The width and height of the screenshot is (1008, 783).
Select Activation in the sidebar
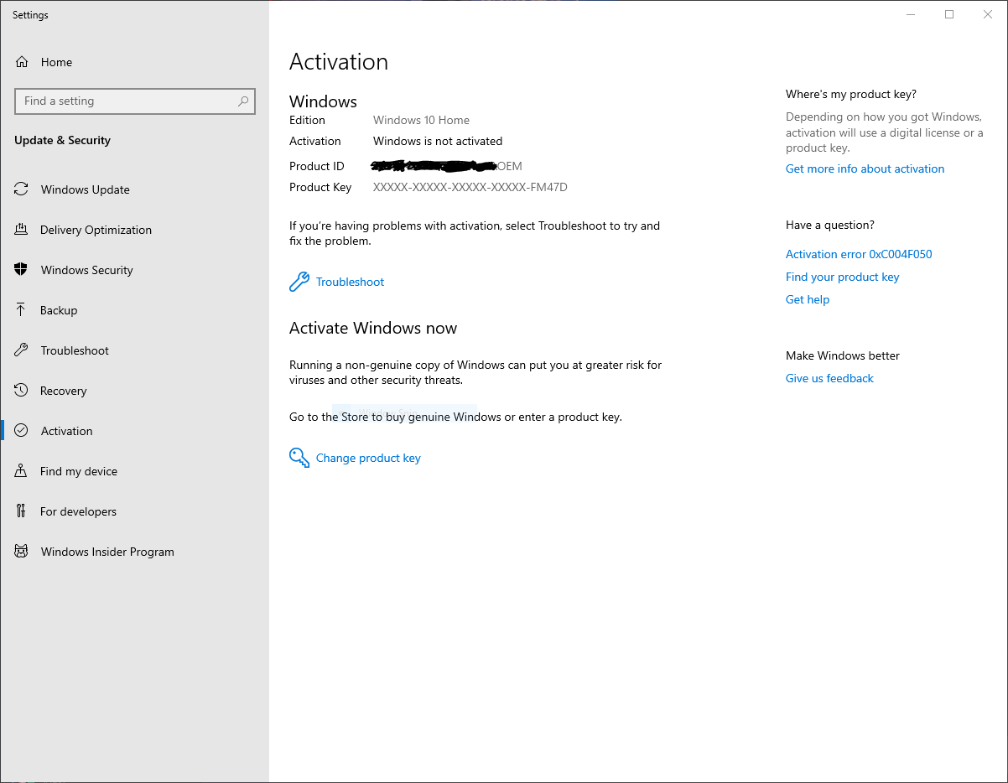click(x=134, y=431)
